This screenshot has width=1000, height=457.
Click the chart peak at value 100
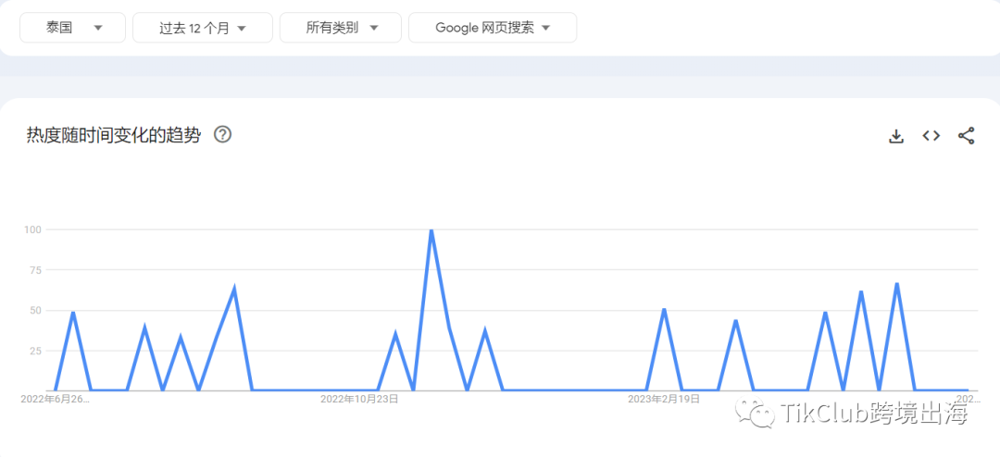click(x=431, y=230)
